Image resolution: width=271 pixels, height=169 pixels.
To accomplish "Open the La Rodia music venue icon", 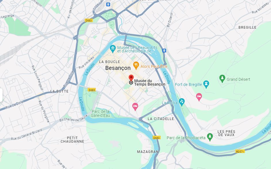I will 182,102.
